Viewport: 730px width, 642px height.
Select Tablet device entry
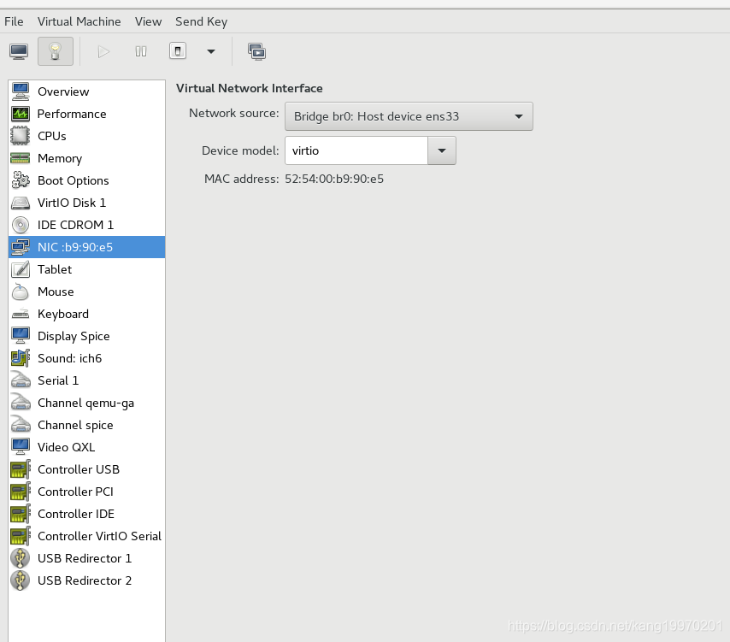tap(87, 269)
